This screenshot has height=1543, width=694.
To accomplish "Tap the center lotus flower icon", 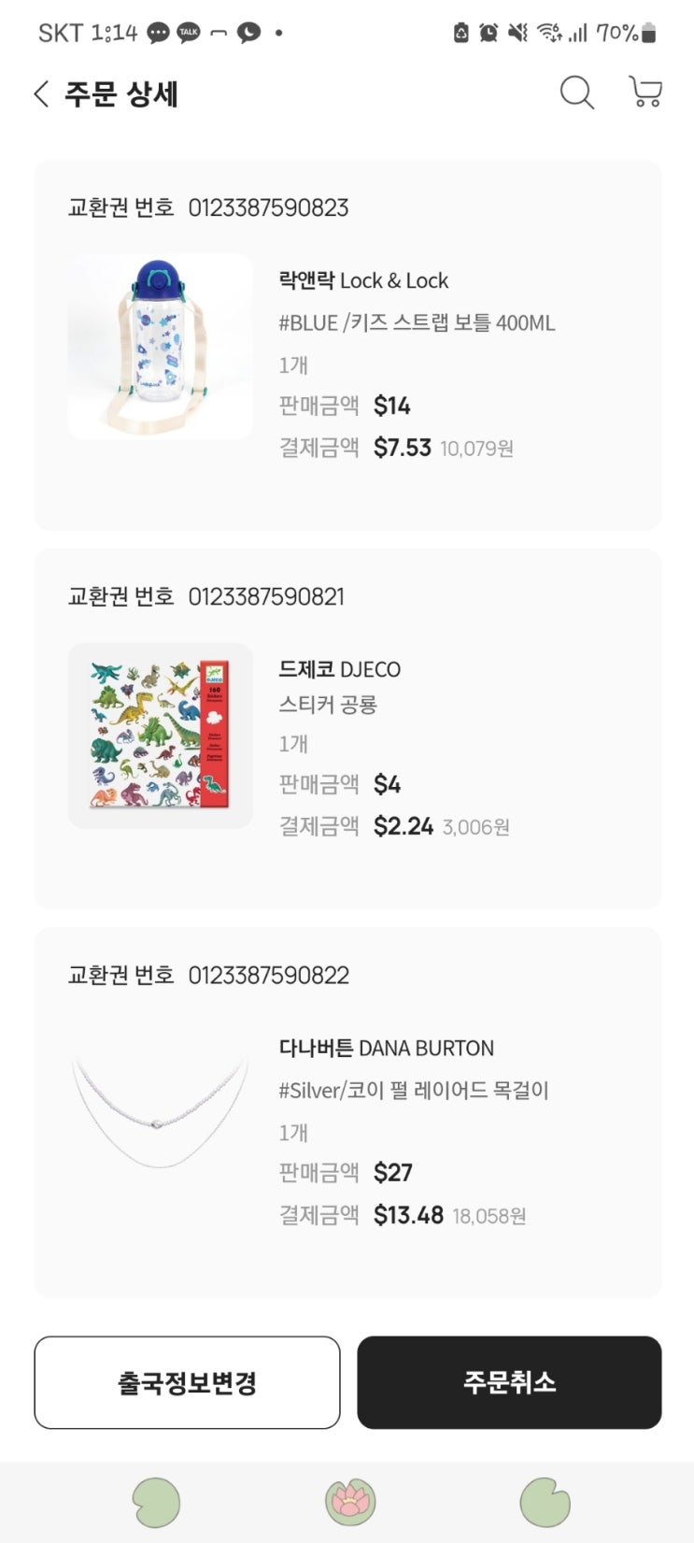I will pos(349,1502).
